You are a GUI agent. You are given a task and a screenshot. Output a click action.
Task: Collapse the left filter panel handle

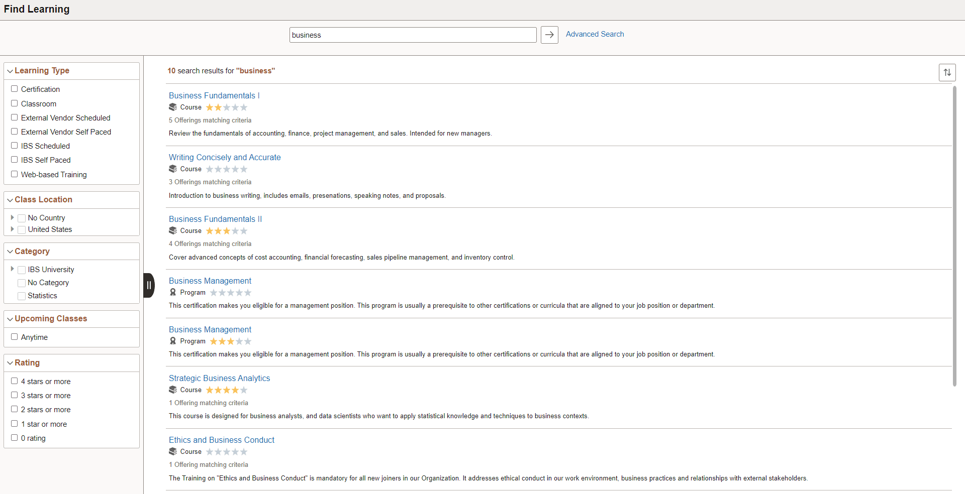click(x=149, y=285)
